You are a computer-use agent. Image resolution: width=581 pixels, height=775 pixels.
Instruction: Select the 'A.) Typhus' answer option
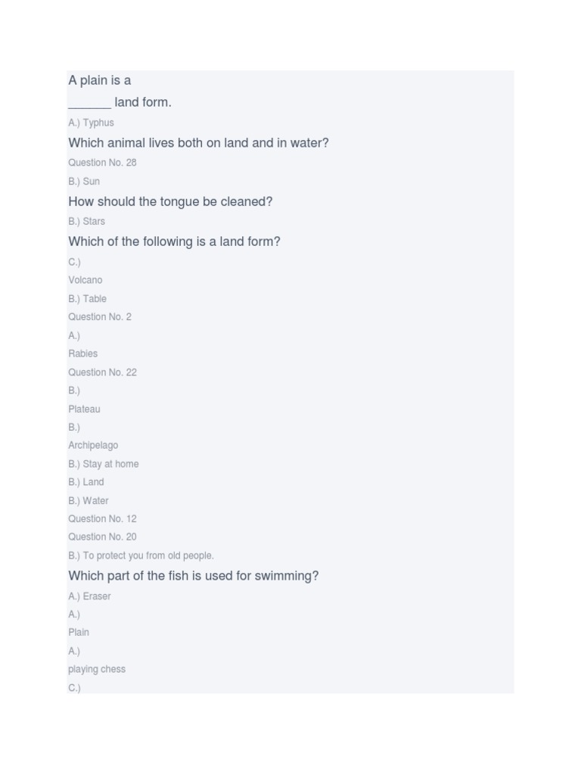(x=91, y=123)
